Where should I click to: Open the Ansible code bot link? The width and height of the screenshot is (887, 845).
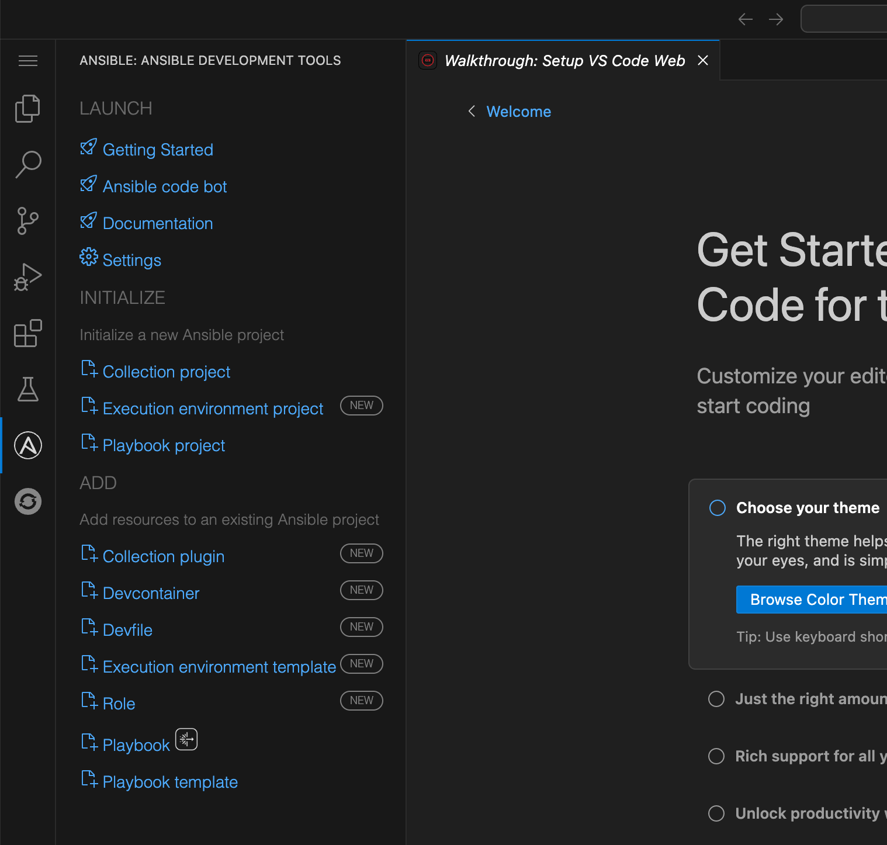[x=164, y=186]
